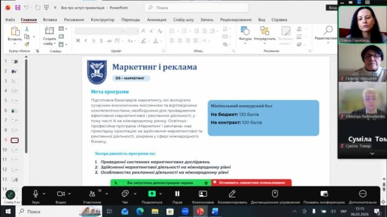This screenshot has width=387, height=217.
Task: Click the Создать слайд icon
Action: coord(49,31)
